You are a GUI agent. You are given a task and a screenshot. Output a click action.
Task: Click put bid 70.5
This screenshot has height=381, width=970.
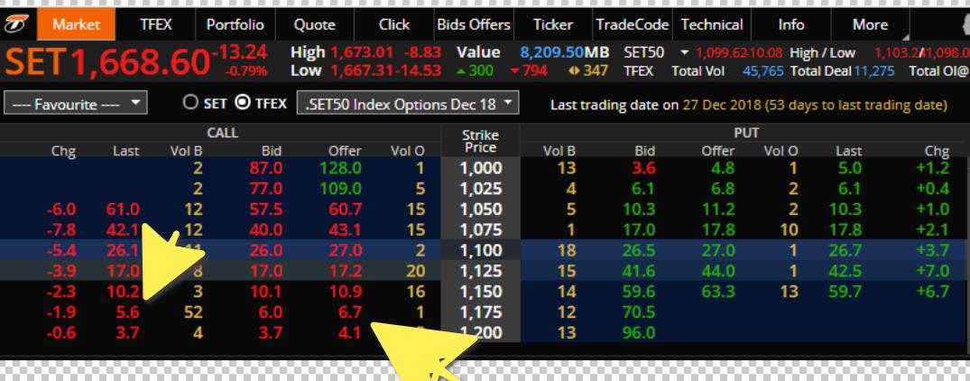click(x=639, y=312)
